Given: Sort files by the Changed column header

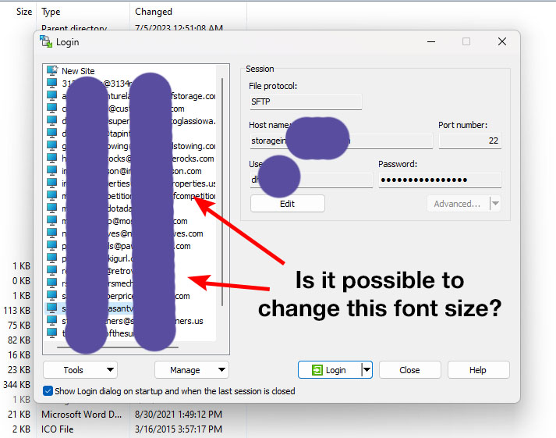Looking at the screenshot, I should point(154,12).
